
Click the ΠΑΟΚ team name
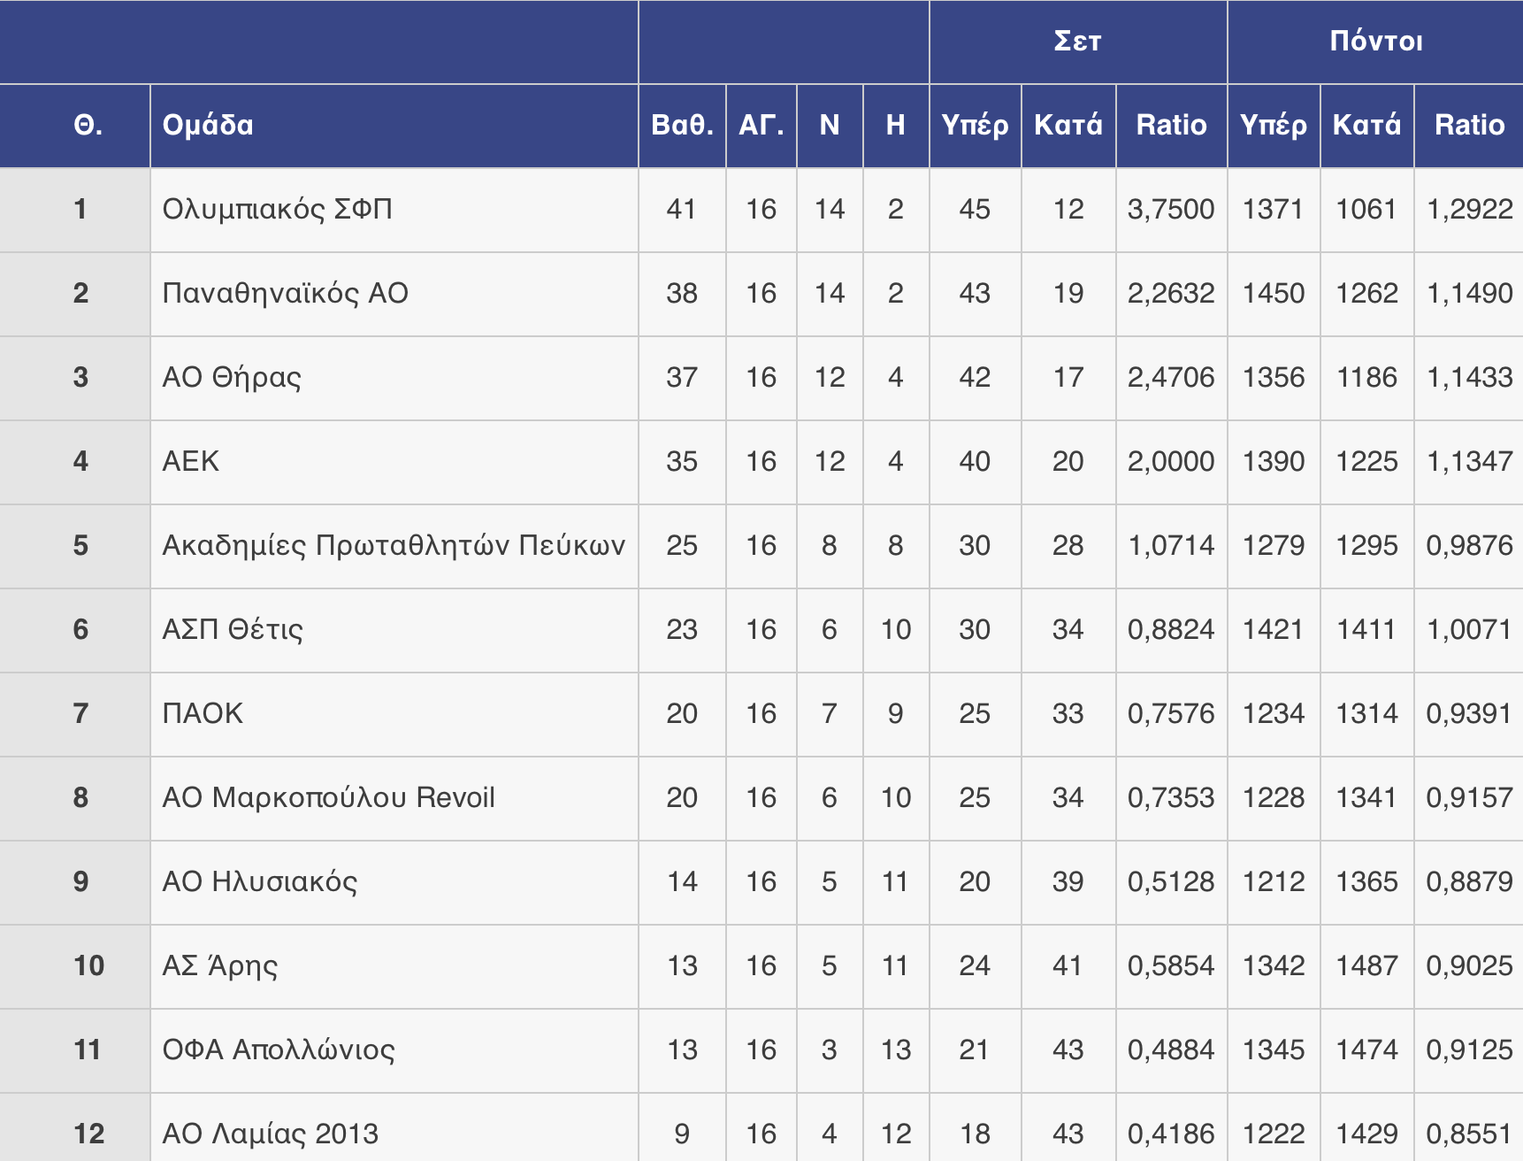(x=203, y=714)
